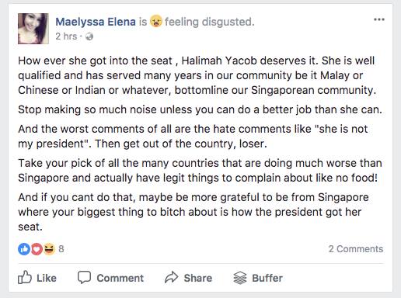The image size is (401, 298).
Task: Open the laughing Haha reaction emoji
Action: [49, 249]
